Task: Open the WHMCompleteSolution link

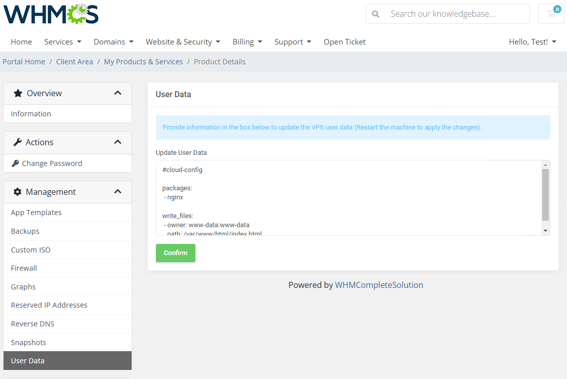Action: click(x=379, y=285)
